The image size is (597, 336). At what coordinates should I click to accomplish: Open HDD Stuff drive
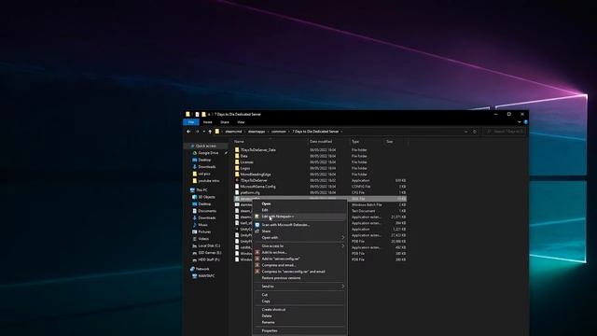209,259
